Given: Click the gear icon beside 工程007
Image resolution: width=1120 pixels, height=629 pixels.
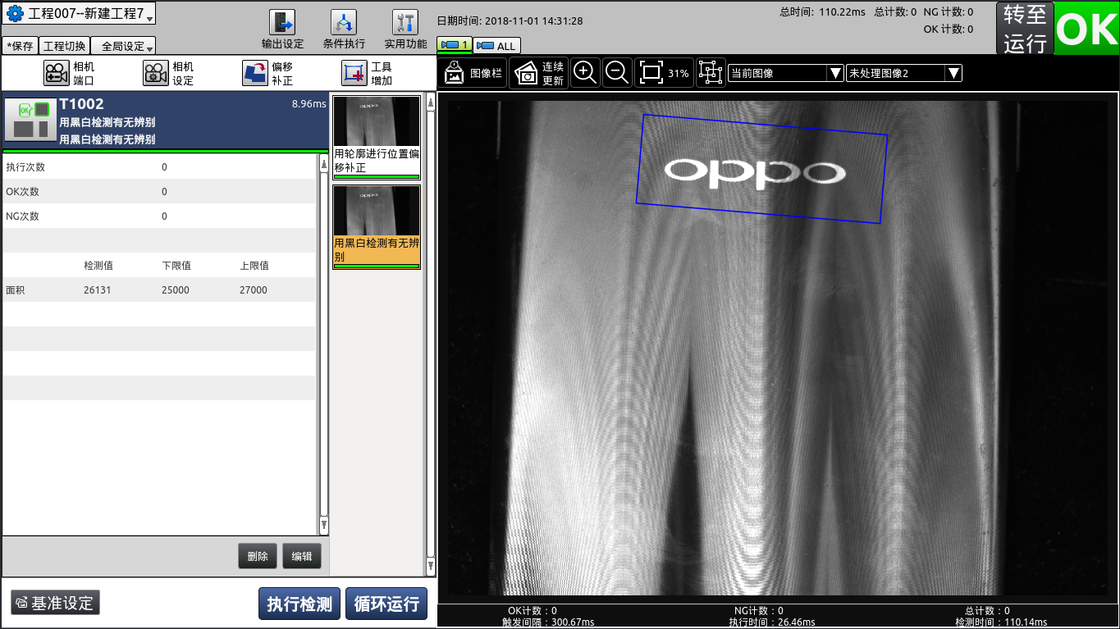Looking at the screenshot, I should [15, 14].
